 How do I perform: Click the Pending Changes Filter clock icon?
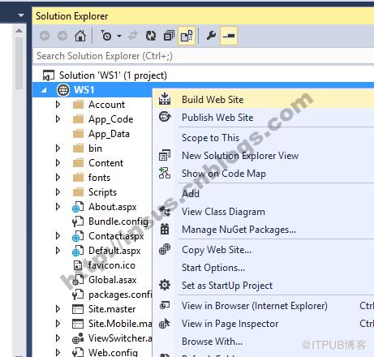pyautogui.click(x=106, y=36)
